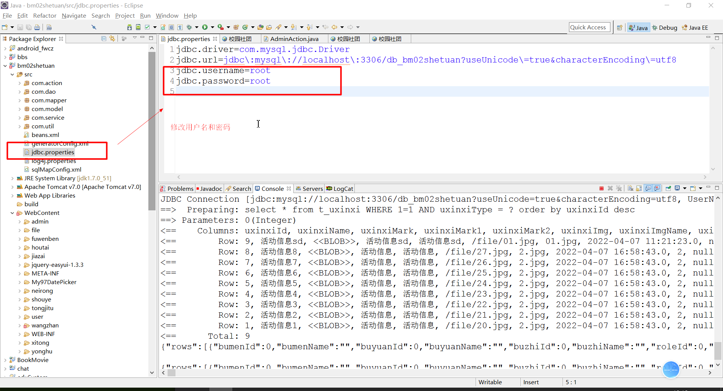Open the Window menu
The height and width of the screenshot is (391, 723).
point(167,15)
